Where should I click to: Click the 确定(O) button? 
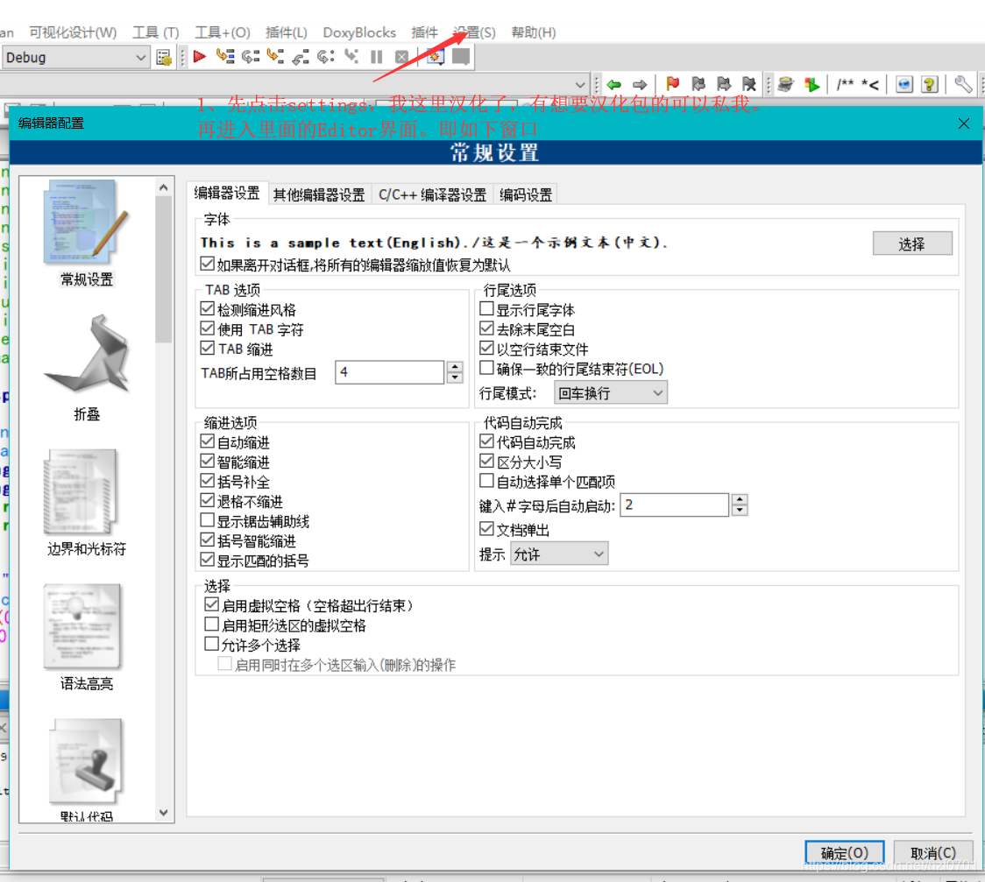pos(844,852)
